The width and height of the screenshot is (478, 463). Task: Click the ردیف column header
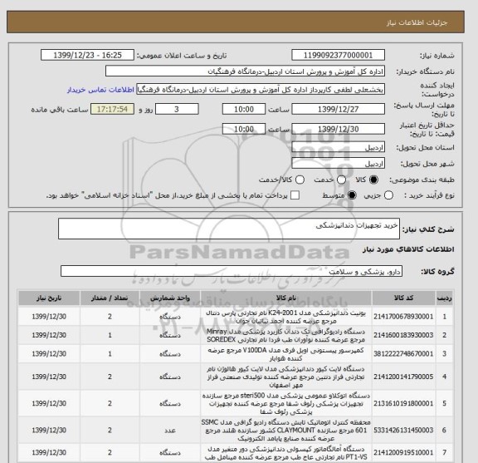(445, 298)
